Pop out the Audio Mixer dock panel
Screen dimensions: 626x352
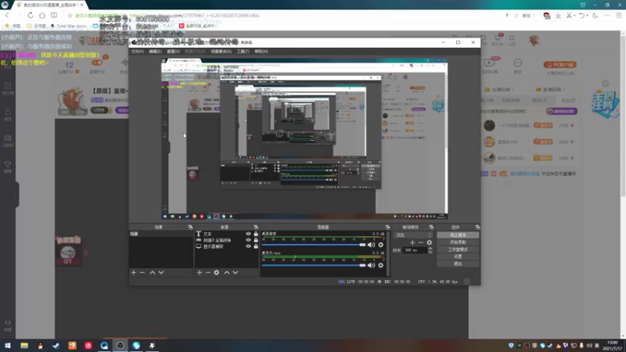(387, 227)
